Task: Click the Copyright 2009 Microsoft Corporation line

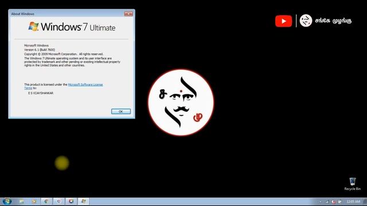Action: 64,54
